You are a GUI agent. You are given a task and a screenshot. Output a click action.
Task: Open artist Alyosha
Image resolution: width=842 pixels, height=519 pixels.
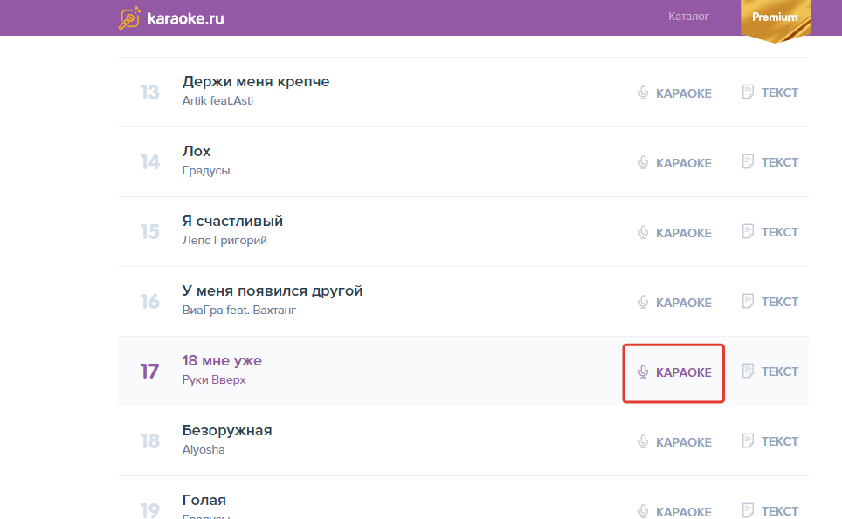tap(203, 450)
